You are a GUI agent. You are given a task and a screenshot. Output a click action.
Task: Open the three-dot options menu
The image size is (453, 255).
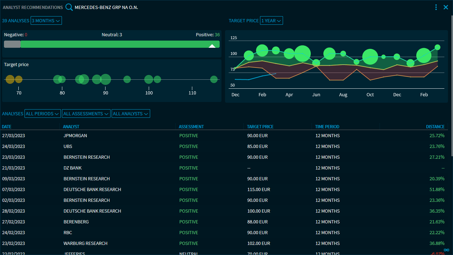436,7
